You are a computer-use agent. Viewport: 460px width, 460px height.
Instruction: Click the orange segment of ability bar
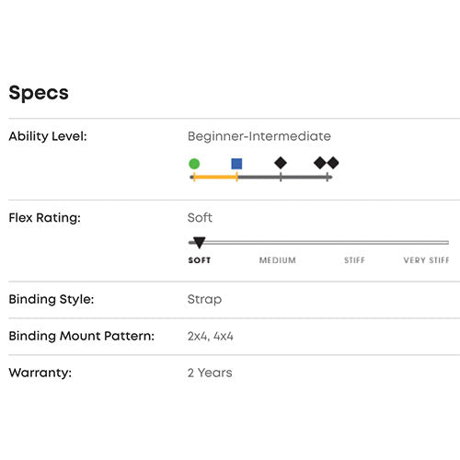click(215, 177)
